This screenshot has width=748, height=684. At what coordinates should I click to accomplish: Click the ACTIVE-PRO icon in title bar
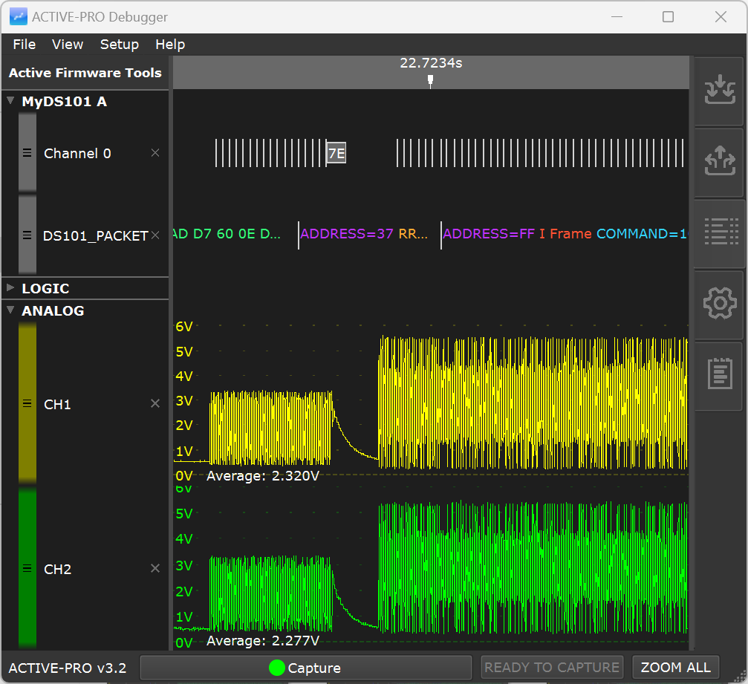click(18, 16)
